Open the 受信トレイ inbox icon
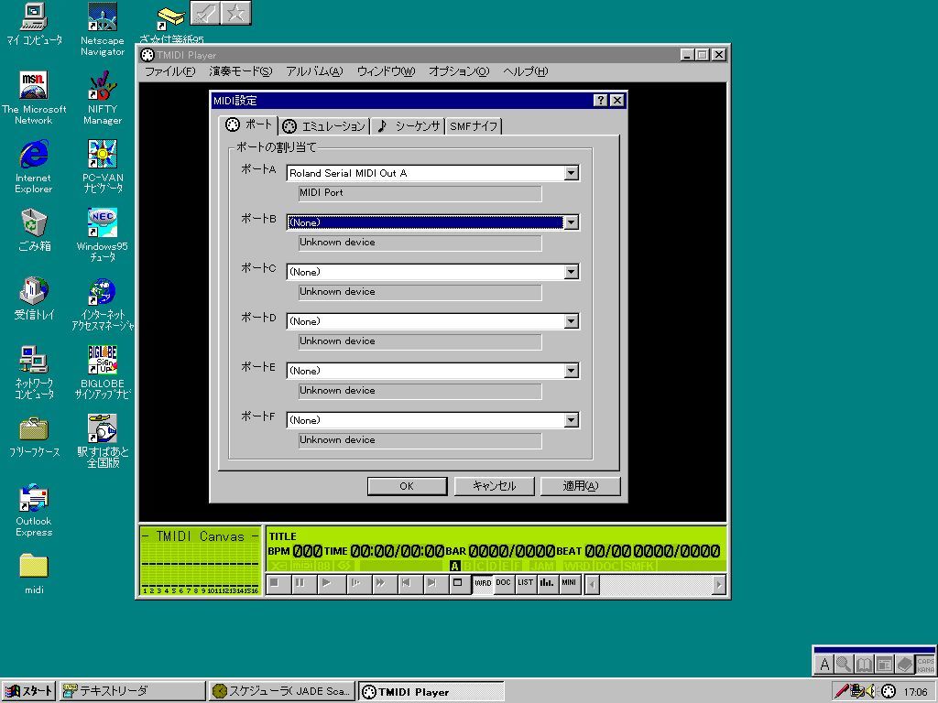The height and width of the screenshot is (703, 938). point(34,298)
